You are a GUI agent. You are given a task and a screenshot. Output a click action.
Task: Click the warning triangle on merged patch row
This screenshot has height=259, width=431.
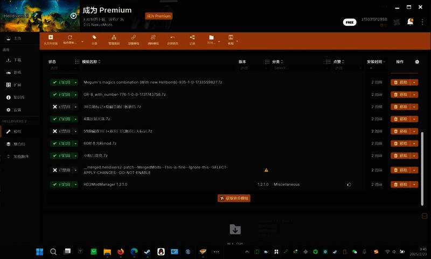(266, 170)
